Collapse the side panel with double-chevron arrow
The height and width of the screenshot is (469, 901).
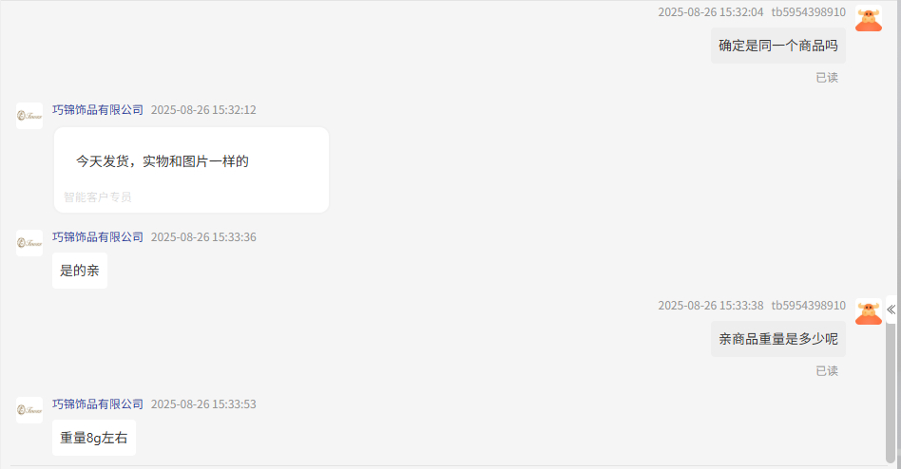[x=891, y=310]
